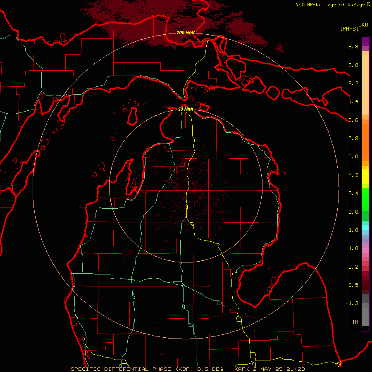This screenshot has width=372, height=372.
Task: Select the 4.2 value on the scale
Action: pyautogui.click(x=353, y=175)
